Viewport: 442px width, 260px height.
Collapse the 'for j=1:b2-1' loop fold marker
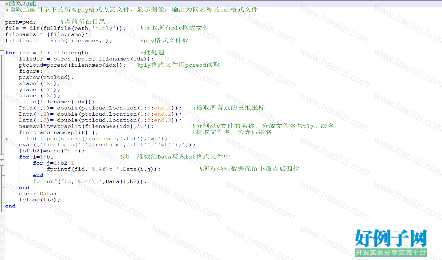pos(2,163)
